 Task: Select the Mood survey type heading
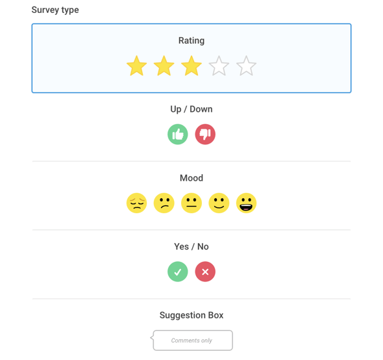pyautogui.click(x=191, y=178)
